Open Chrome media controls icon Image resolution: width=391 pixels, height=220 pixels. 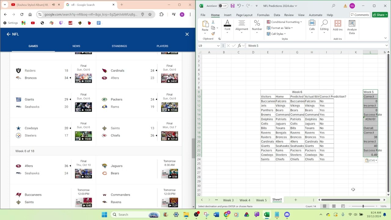(174, 14)
